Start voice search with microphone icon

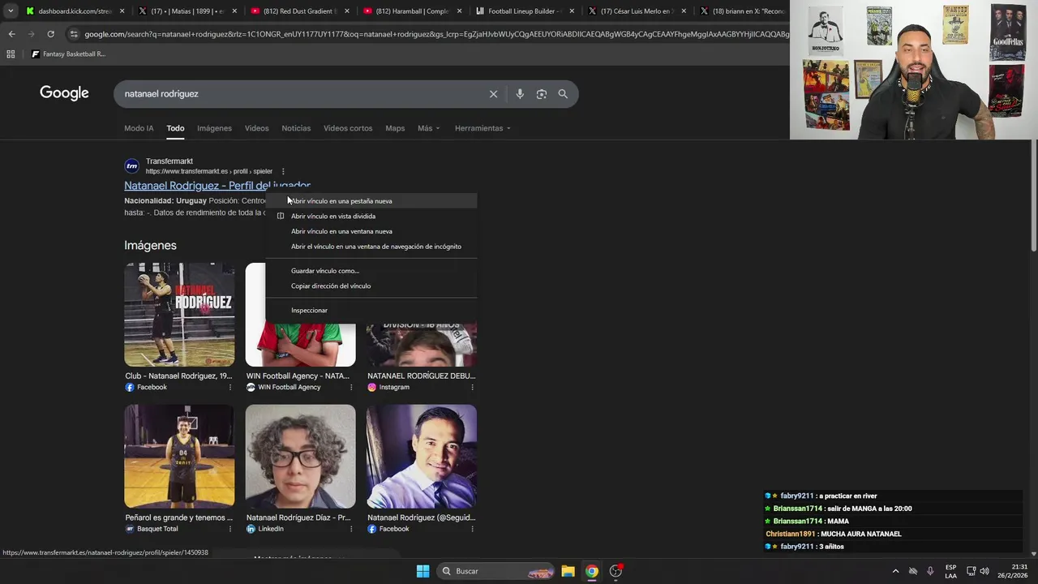coord(520,94)
